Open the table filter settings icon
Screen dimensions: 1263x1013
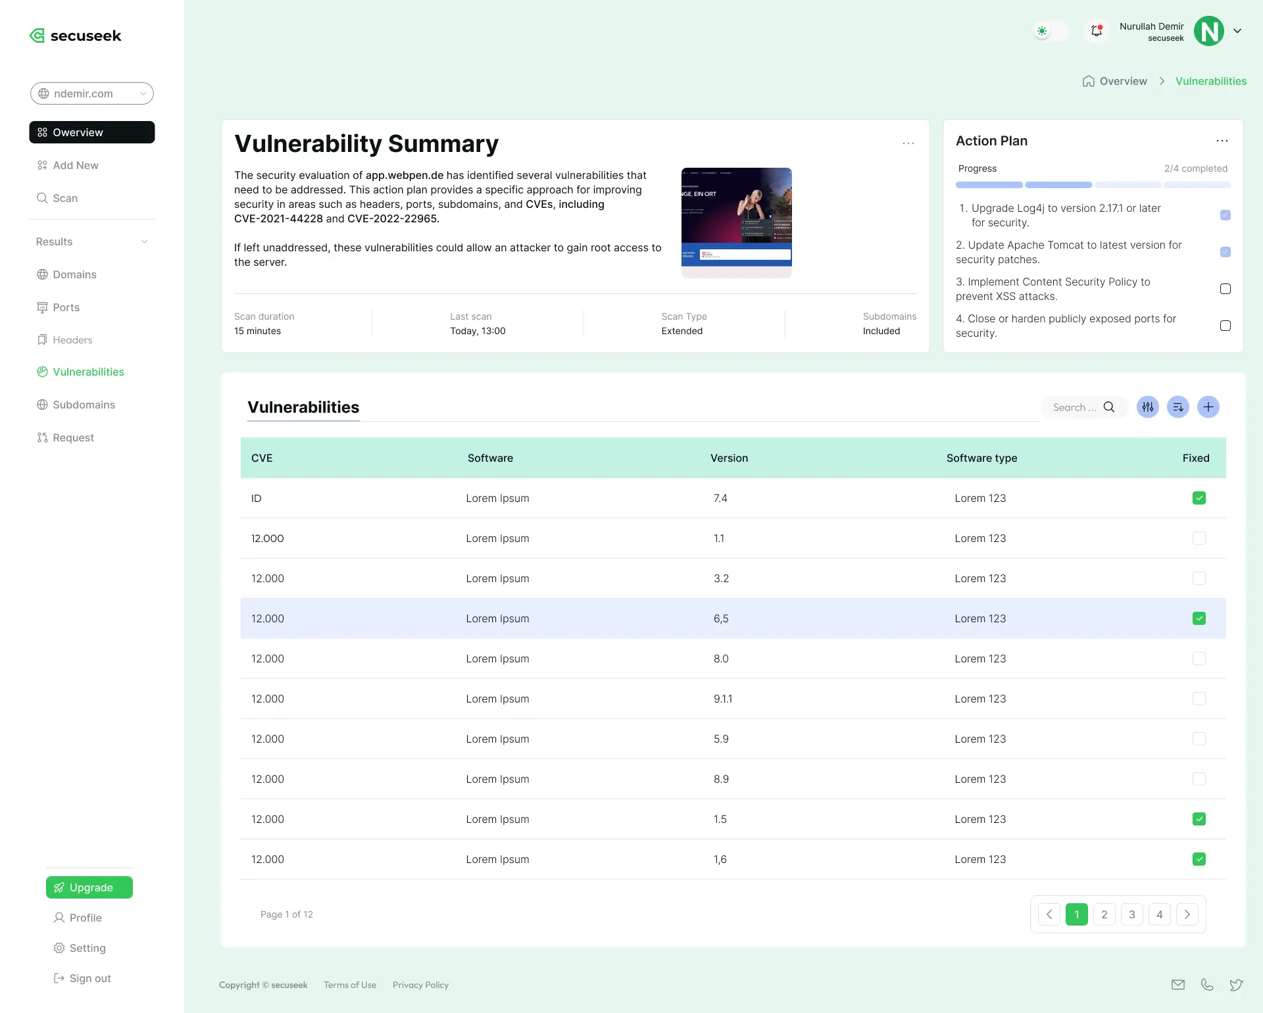1148,407
